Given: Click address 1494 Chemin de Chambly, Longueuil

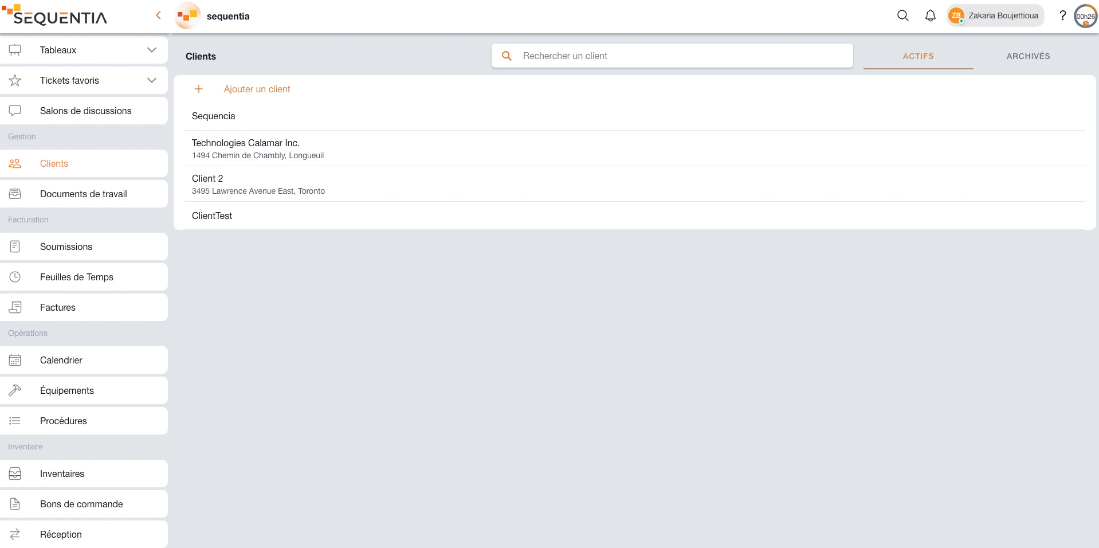Looking at the screenshot, I should tap(258, 155).
